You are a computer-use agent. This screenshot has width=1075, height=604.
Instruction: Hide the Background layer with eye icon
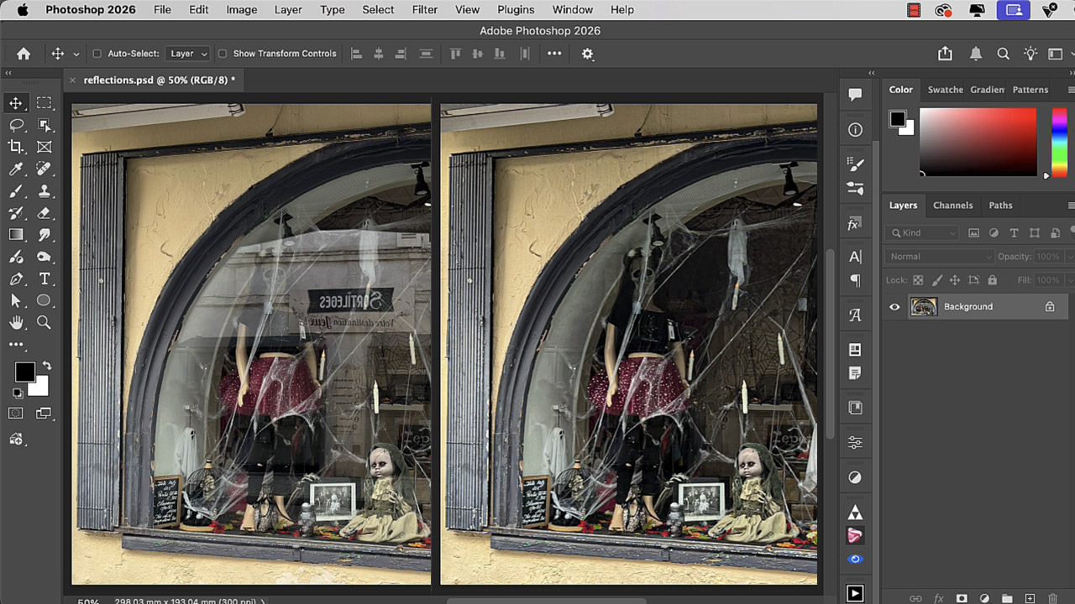coord(894,307)
